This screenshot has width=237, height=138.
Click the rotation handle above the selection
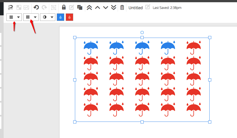(142, 33)
